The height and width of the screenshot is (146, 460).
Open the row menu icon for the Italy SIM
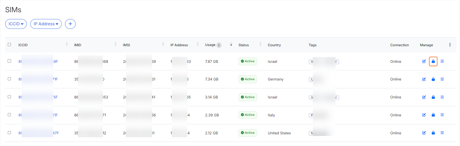pos(442,115)
